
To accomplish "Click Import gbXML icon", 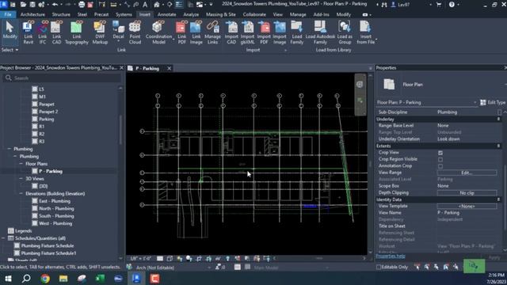I will pyautogui.click(x=248, y=32).
